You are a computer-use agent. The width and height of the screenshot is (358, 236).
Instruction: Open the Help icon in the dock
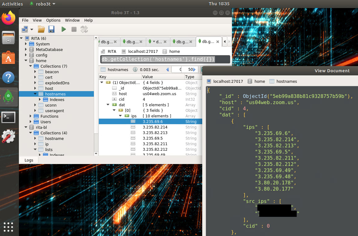click(x=8, y=78)
